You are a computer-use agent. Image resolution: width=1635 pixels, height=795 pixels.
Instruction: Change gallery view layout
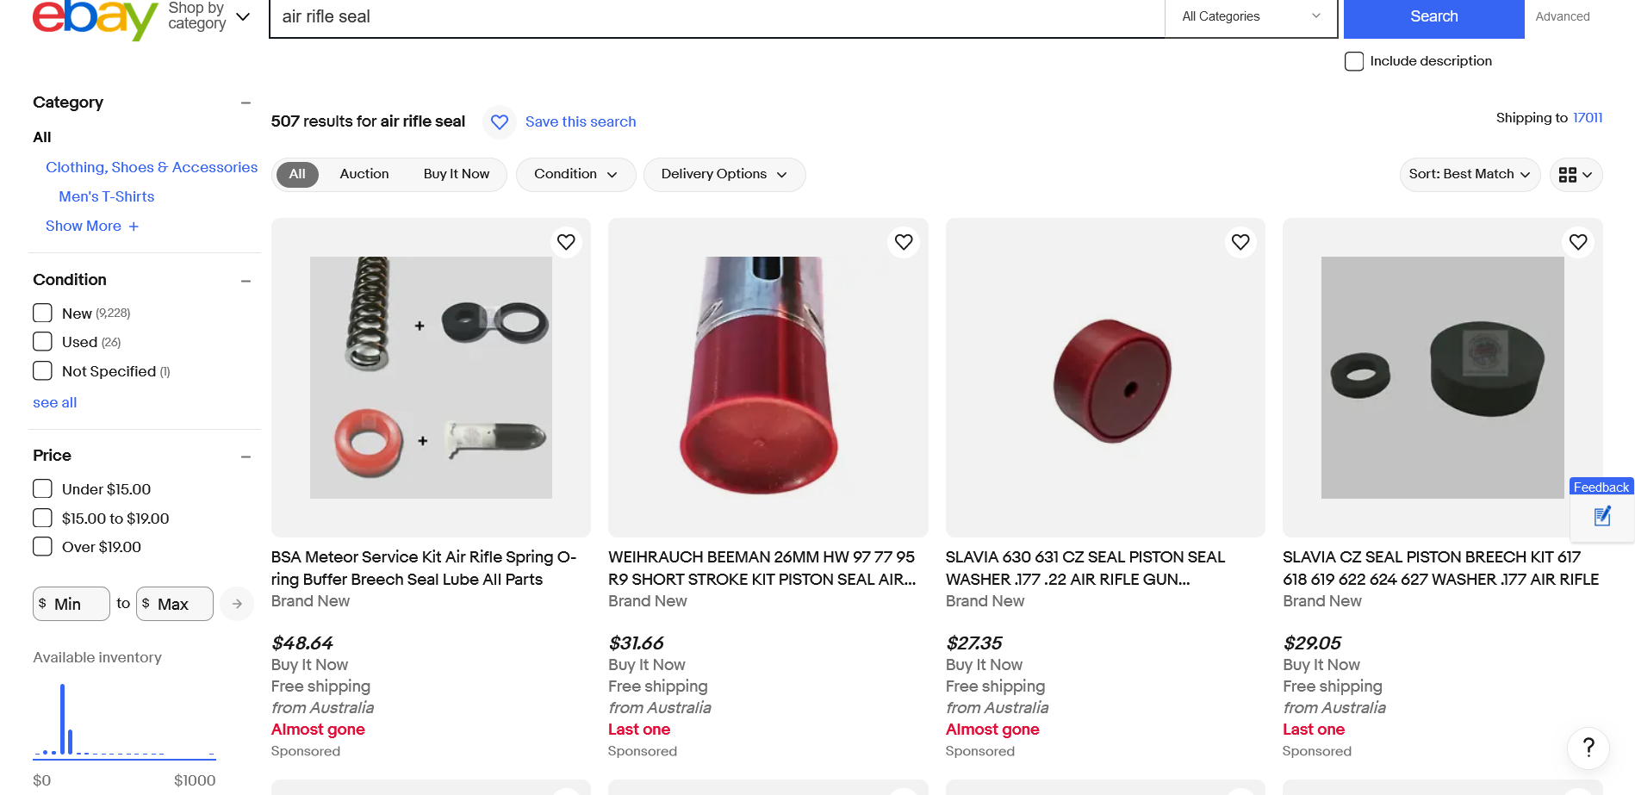[1576, 175]
